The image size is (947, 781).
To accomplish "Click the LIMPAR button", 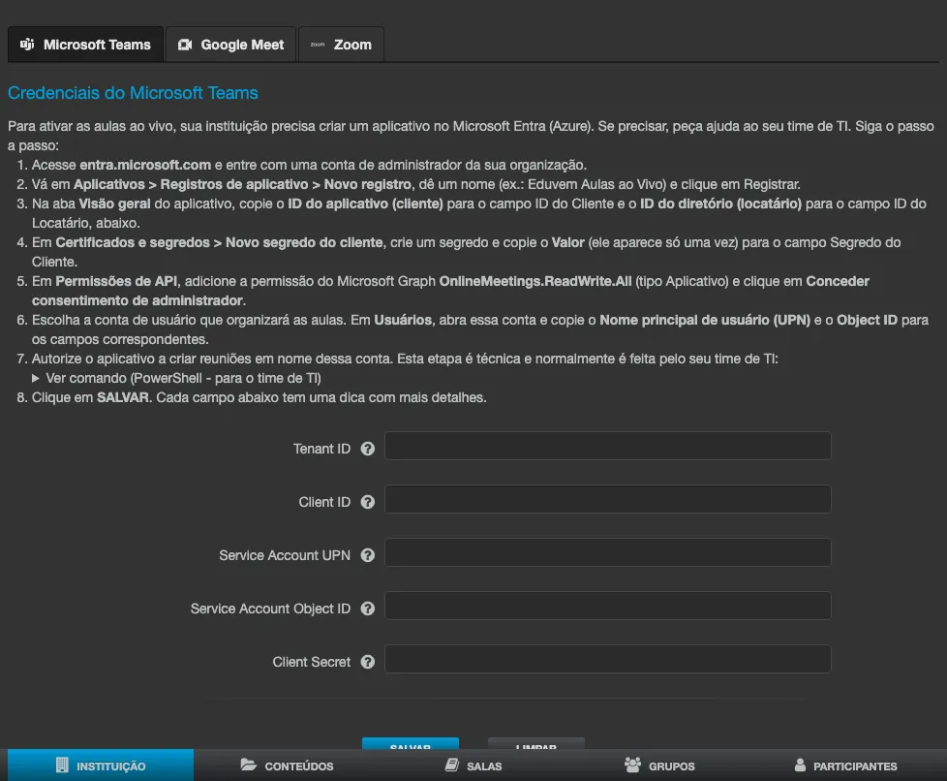I will tap(536, 744).
